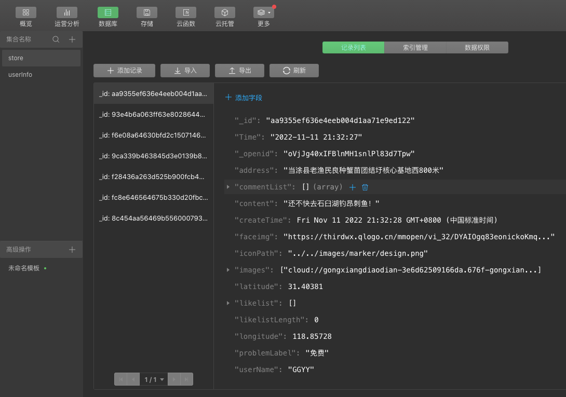Viewport: 566px width, 397px height.
Task: Open the 云函数 cloud functions icon
Action: coord(186,12)
